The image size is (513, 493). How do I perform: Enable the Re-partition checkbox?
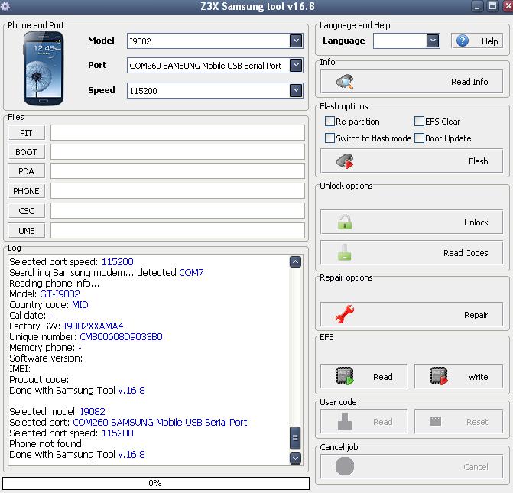click(x=330, y=122)
